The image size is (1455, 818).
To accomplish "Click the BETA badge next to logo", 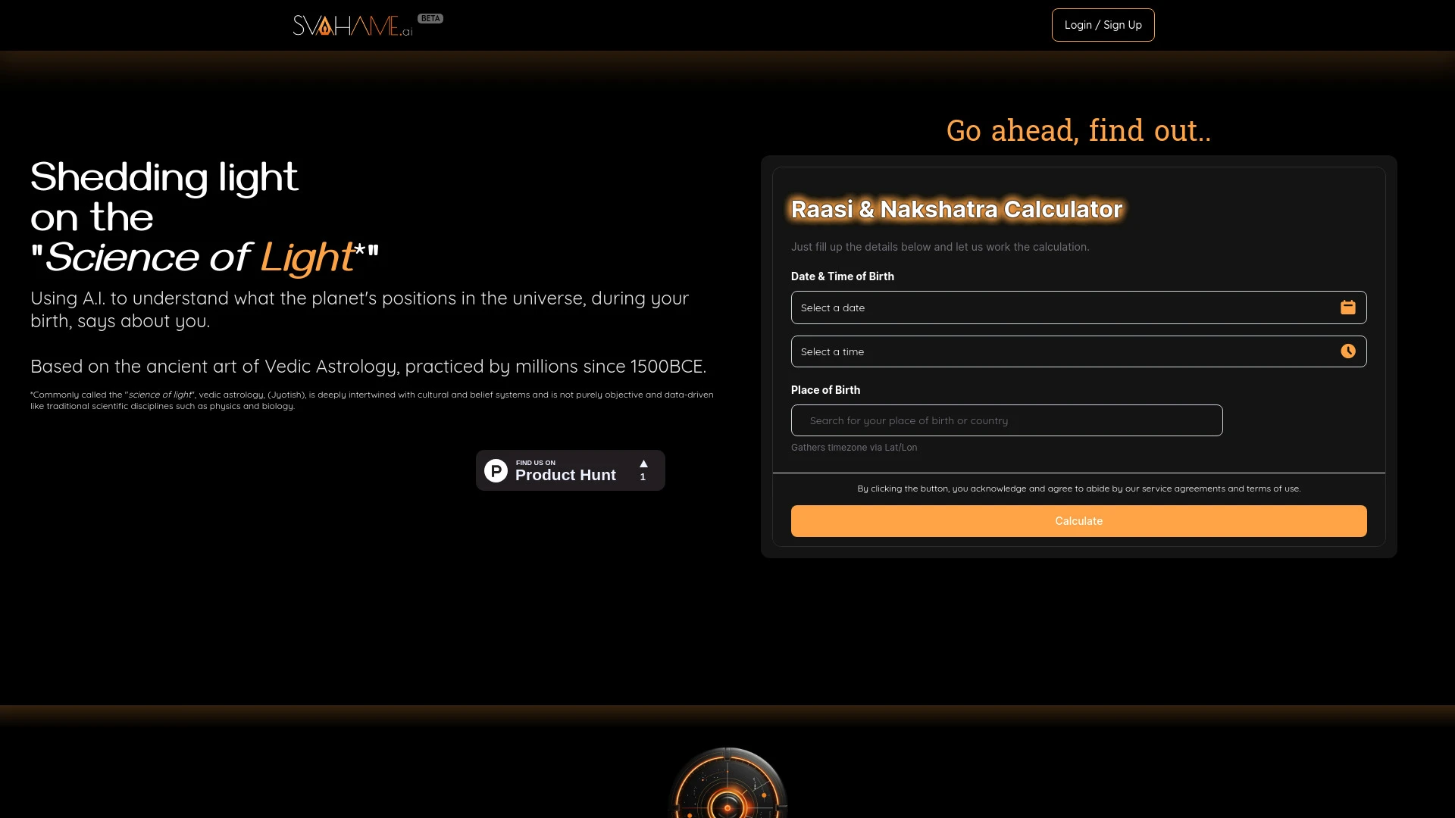I will tap(429, 18).
